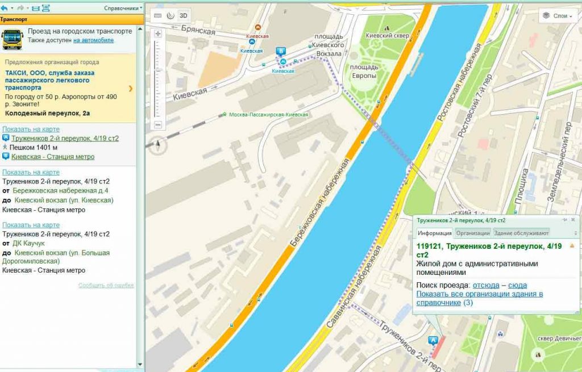The width and height of the screenshot is (582, 372).
Task: Open the Тружеников 2-й переулок, 4/19 ст2 link
Action: pyautogui.click(x=65, y=138)
